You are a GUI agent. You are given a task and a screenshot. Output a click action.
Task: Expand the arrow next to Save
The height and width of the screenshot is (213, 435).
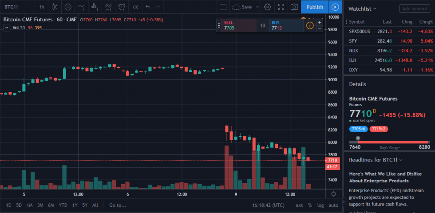coord(257,7)
